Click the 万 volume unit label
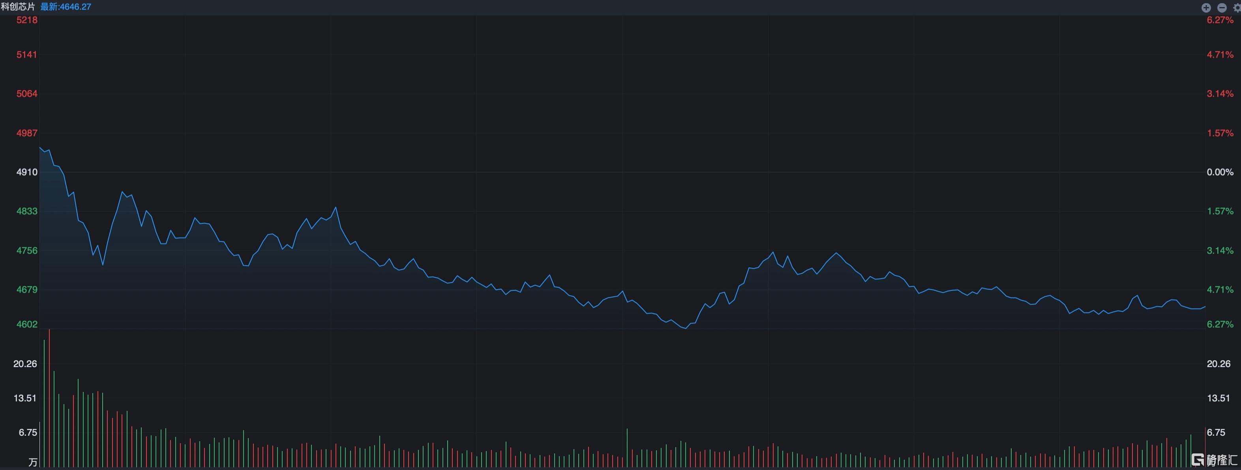This screenshot has height=470, width=1241. pos(32,462)
